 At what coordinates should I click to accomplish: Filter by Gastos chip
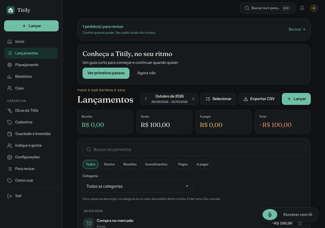point(109,164)
